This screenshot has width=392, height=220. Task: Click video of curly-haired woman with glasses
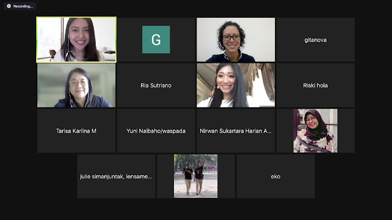235,39
